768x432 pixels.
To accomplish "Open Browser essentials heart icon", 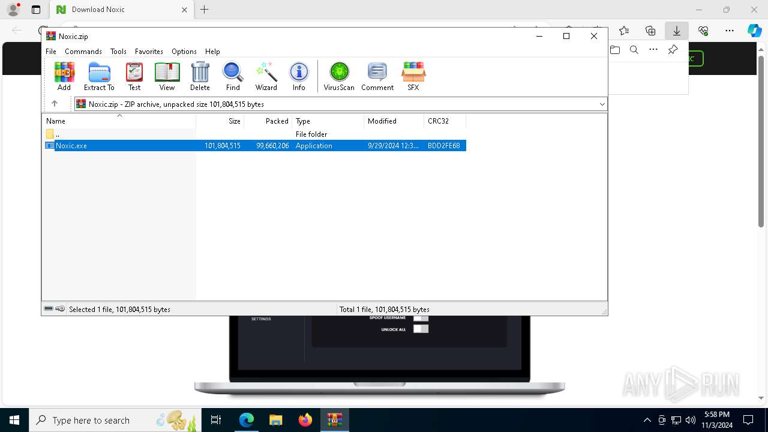I will (703, 31).
